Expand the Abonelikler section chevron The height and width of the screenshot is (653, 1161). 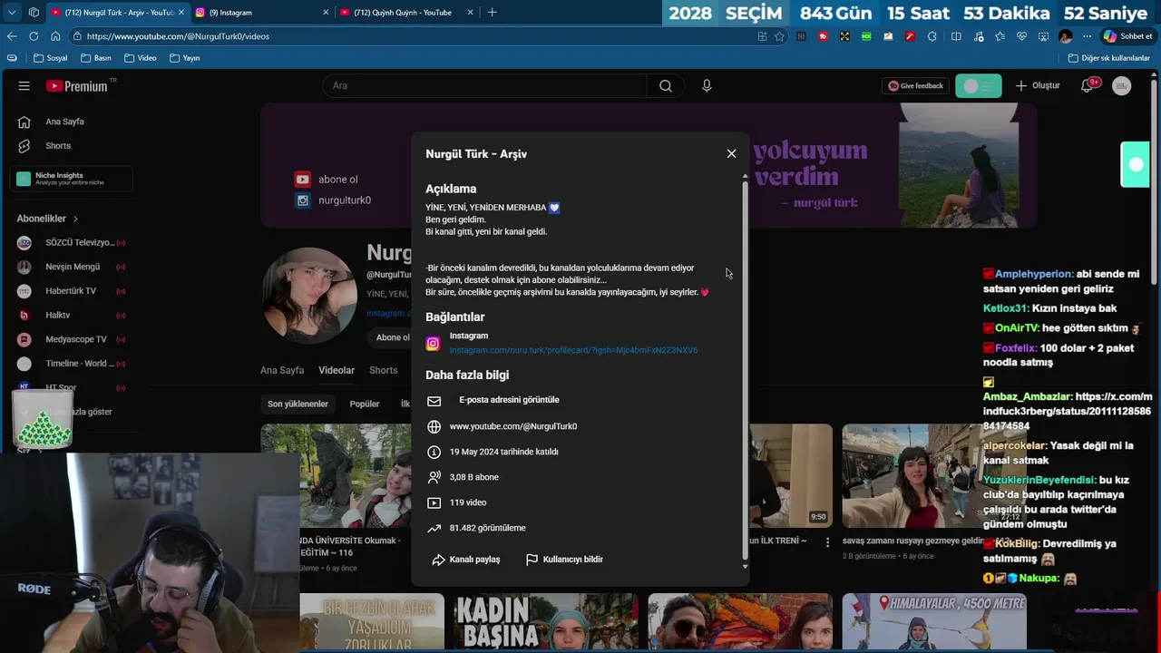[75, 219]
